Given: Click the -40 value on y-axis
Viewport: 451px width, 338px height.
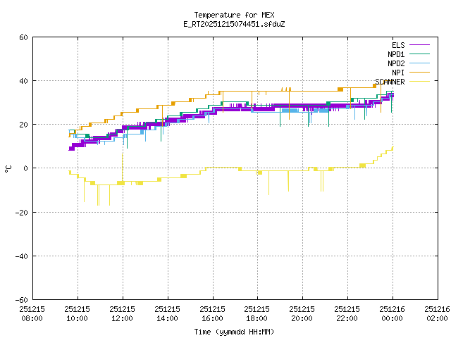Looking at the screenshot, I should click(21, 256).
